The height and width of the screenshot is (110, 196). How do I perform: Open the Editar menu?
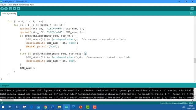pyautogui.click(x=9, y=5)
